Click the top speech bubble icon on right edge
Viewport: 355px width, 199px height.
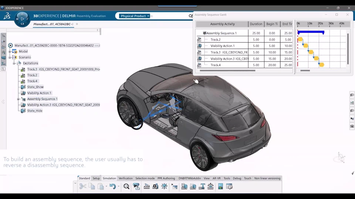click(352, 95)
